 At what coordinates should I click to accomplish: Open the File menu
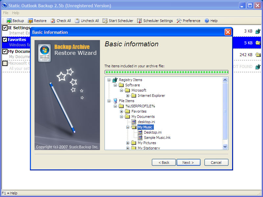pos(6,13)
